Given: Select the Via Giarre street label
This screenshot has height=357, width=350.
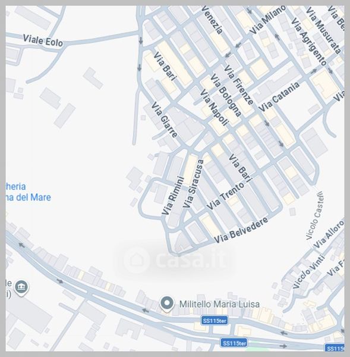Looking at the screenshot, I should click(x=164, y=120).
